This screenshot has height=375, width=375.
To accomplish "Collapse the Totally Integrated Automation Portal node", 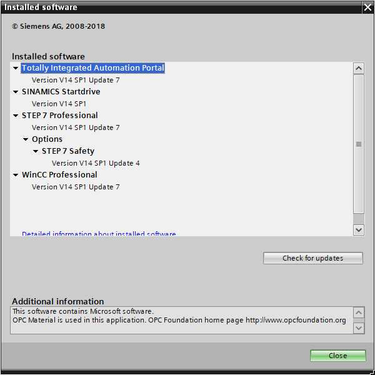I will (16, 68).
